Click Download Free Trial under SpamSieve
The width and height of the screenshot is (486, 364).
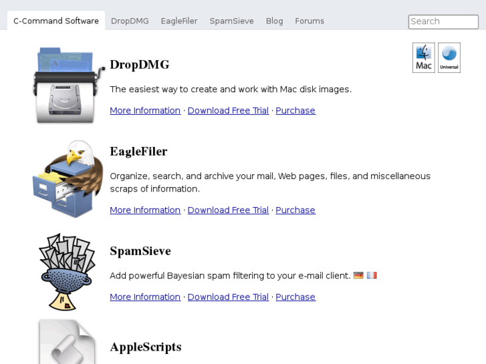pyautogui.click(x=228, y=297)
